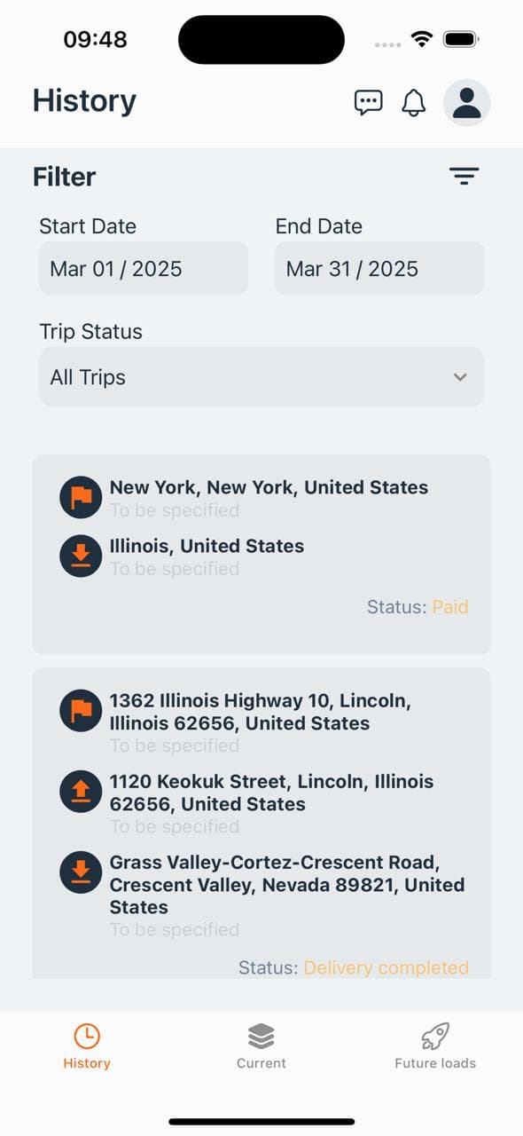The height and width of the screenshot is (1136, 523).
Task: Open the Paid trip card
Action: tap(261, 555)
